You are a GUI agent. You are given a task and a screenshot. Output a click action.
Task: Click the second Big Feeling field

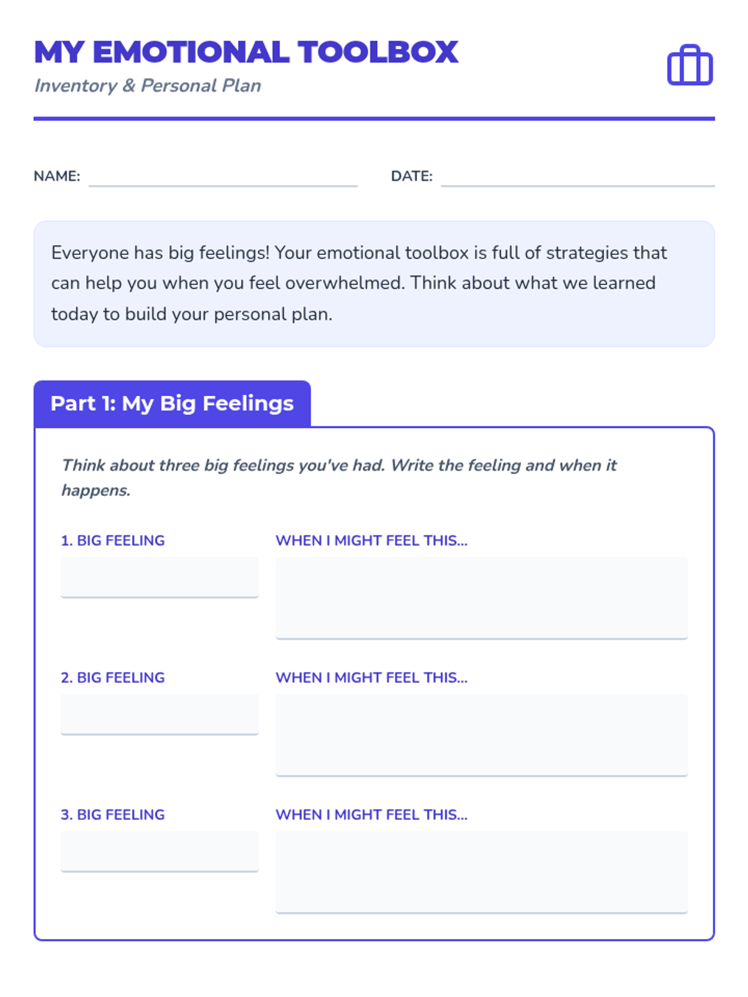pyautogui.click(x=160, y=714)
